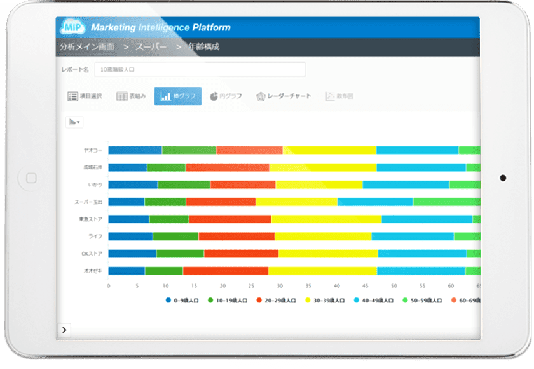Switch to the 表組み table tab
The width and height of the screenshot is (534, 369).
click(131, 96)
